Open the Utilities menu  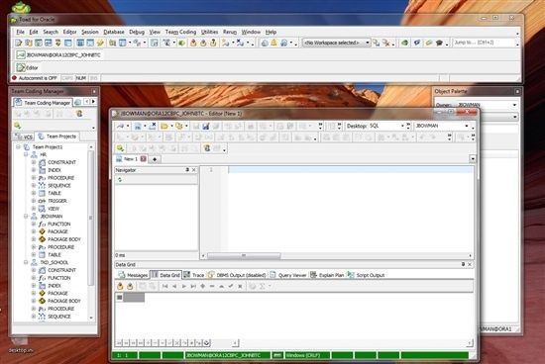(210, 32)
